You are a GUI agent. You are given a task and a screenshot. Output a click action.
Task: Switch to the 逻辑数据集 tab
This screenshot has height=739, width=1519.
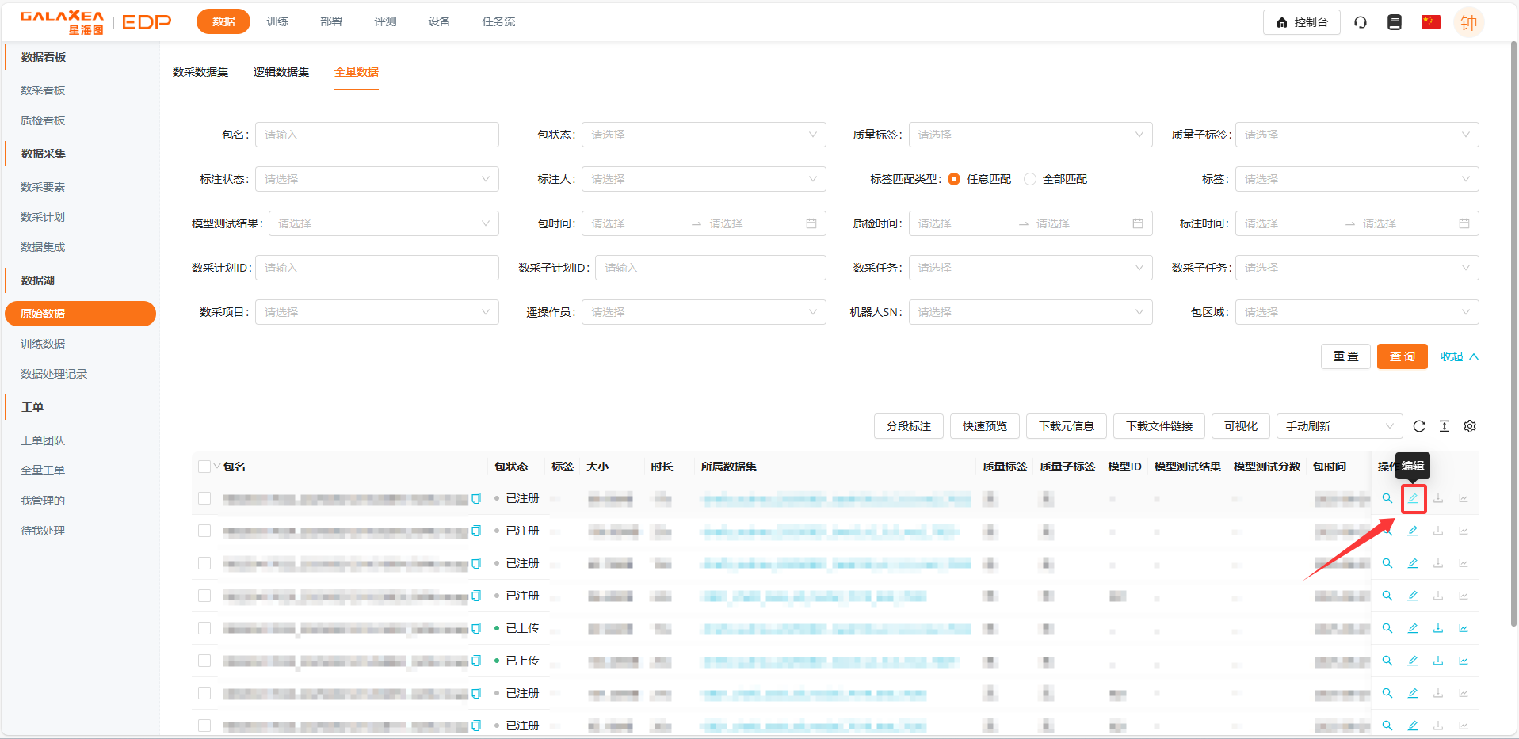pos(281,72)
